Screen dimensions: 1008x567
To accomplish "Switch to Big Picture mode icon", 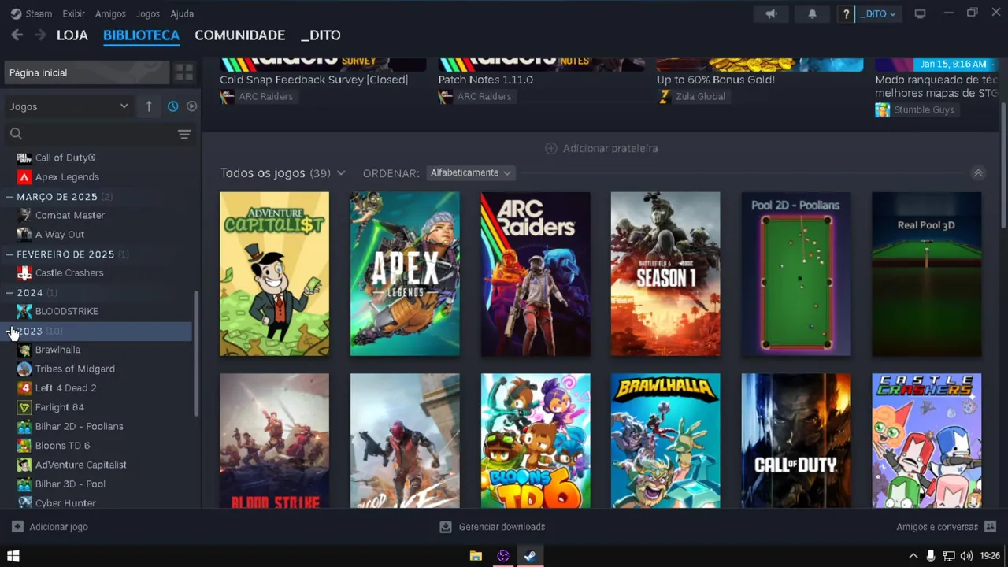I will tap(920, 13).
